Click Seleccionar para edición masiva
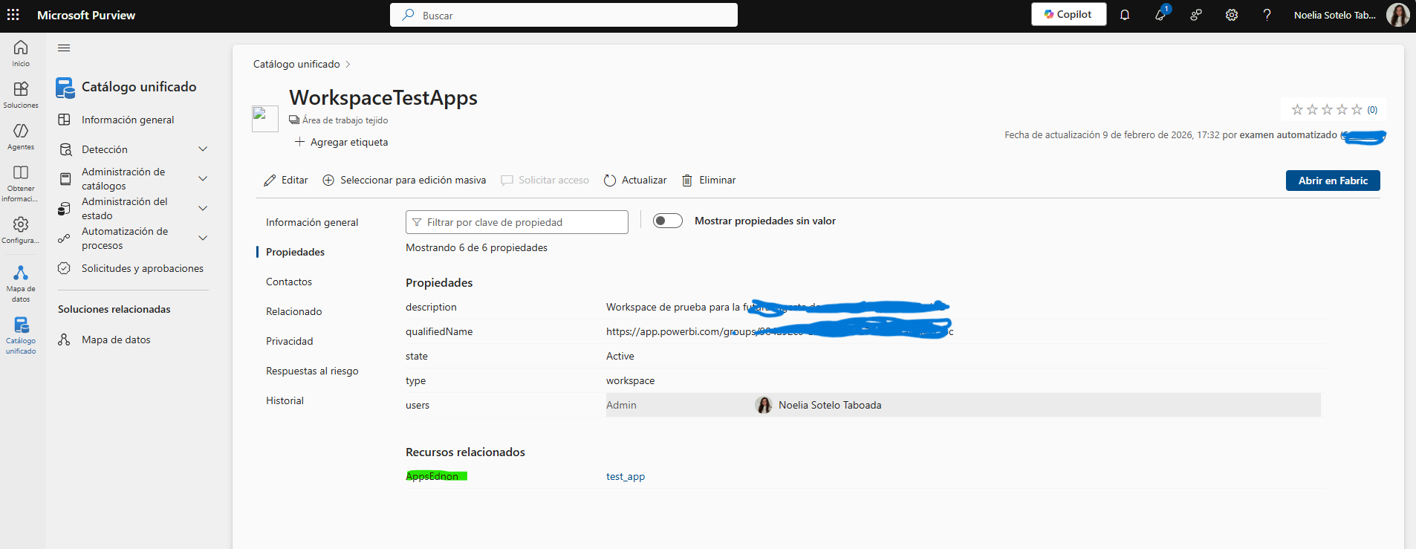The width and height of the screenshot is (1416, 549). 404,181
